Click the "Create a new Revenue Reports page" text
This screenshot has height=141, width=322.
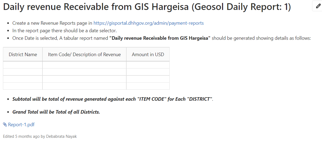click(50, 23)
